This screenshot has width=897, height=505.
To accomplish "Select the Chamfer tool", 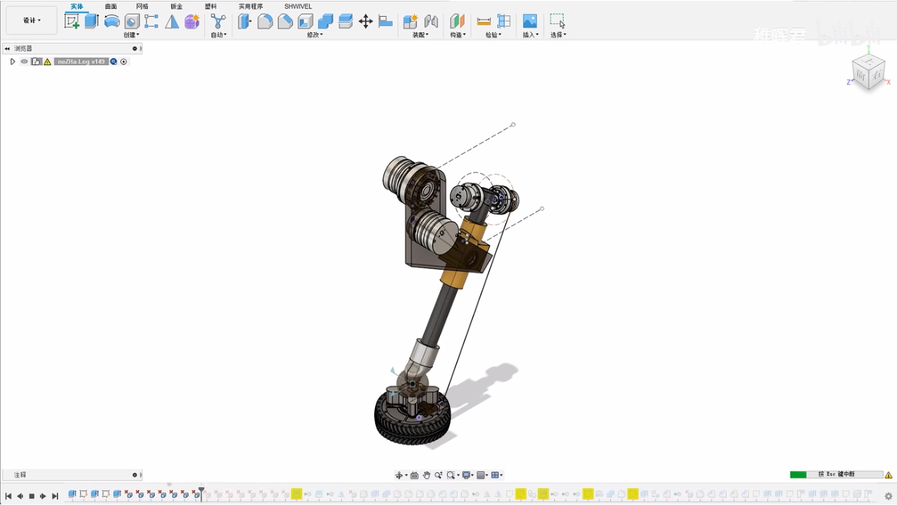I will 285,21.
